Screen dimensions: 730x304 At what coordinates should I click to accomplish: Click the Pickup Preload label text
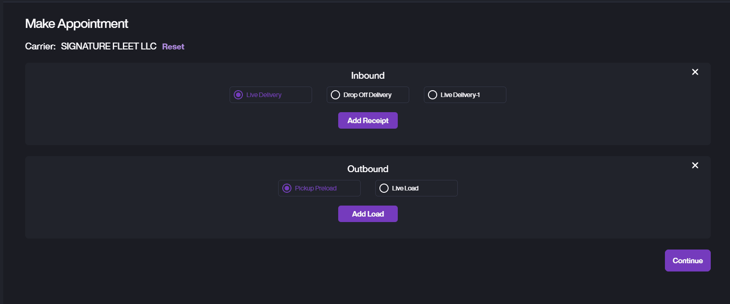coord(316,188)
